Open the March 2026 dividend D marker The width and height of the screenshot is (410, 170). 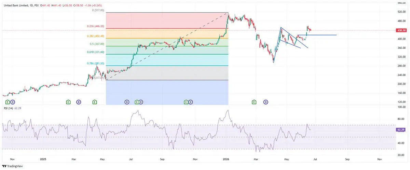[x=265, y=102]
